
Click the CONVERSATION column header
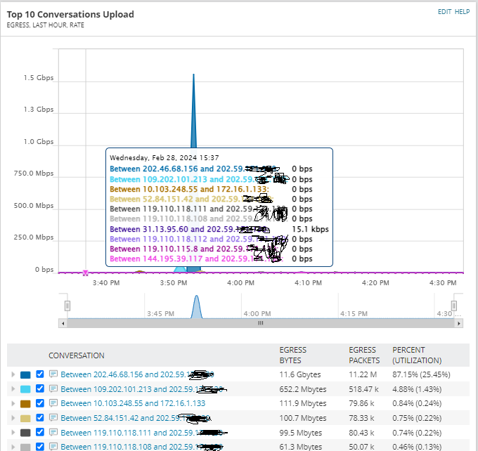[x=77, y=355]
